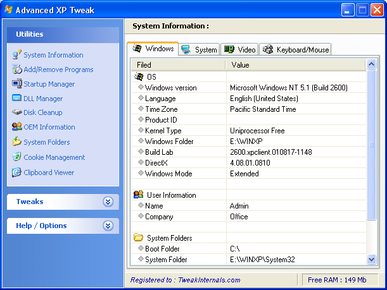Select the DLL Manager icon
Viewport: 387px width, 290px height.
(17, 99)
